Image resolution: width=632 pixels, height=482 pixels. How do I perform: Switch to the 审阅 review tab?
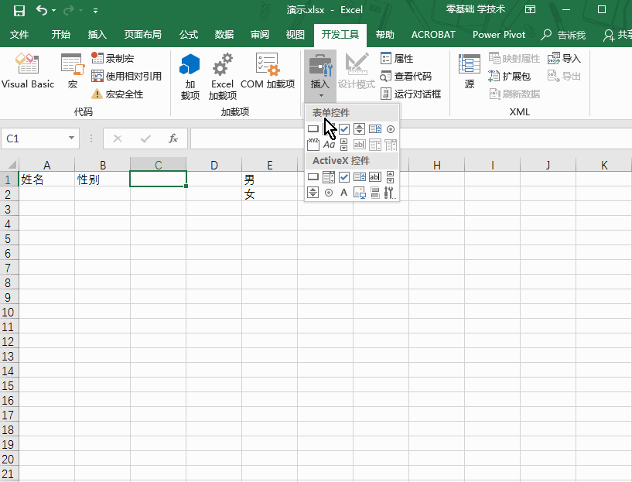click(260, 35)
